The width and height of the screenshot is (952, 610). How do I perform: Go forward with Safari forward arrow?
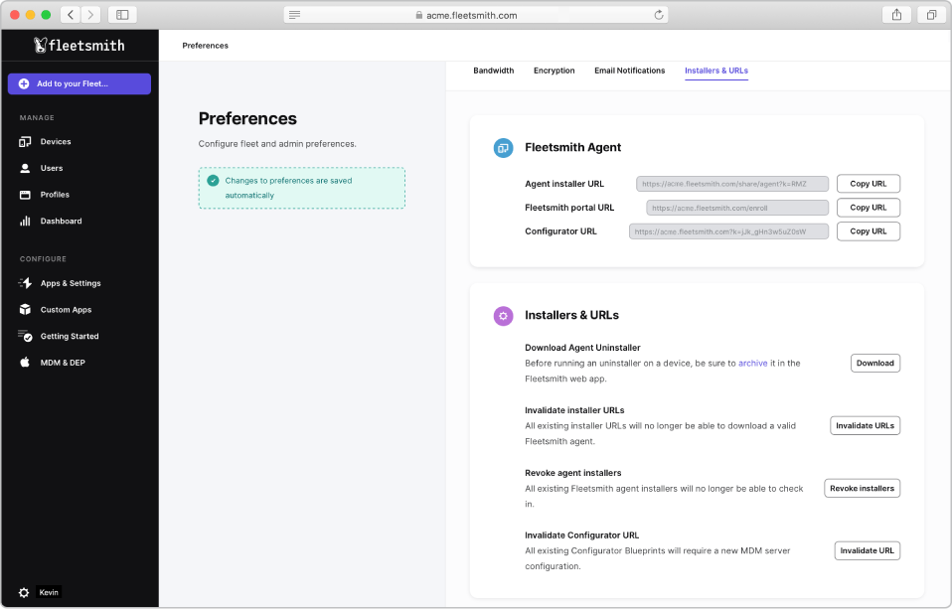(90, 15)
